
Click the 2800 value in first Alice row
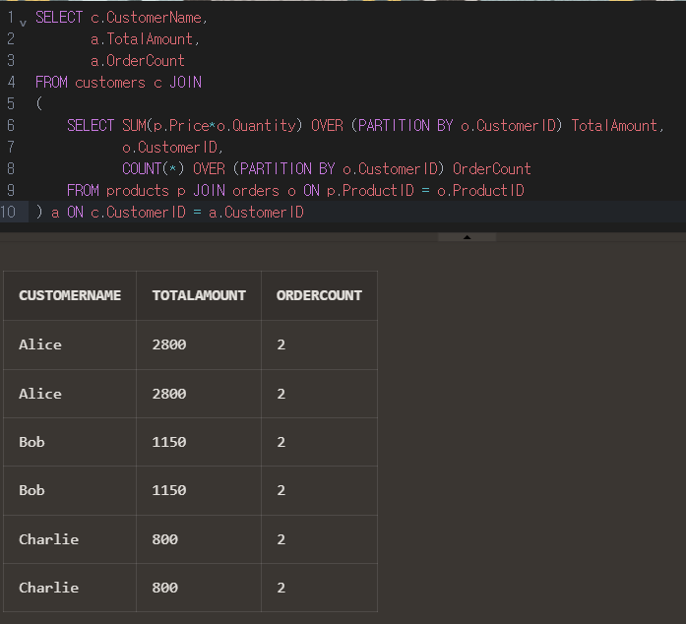click(x=169, y=344)
